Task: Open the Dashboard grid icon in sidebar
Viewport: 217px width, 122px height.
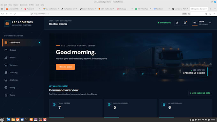Action: click(6, 43)
